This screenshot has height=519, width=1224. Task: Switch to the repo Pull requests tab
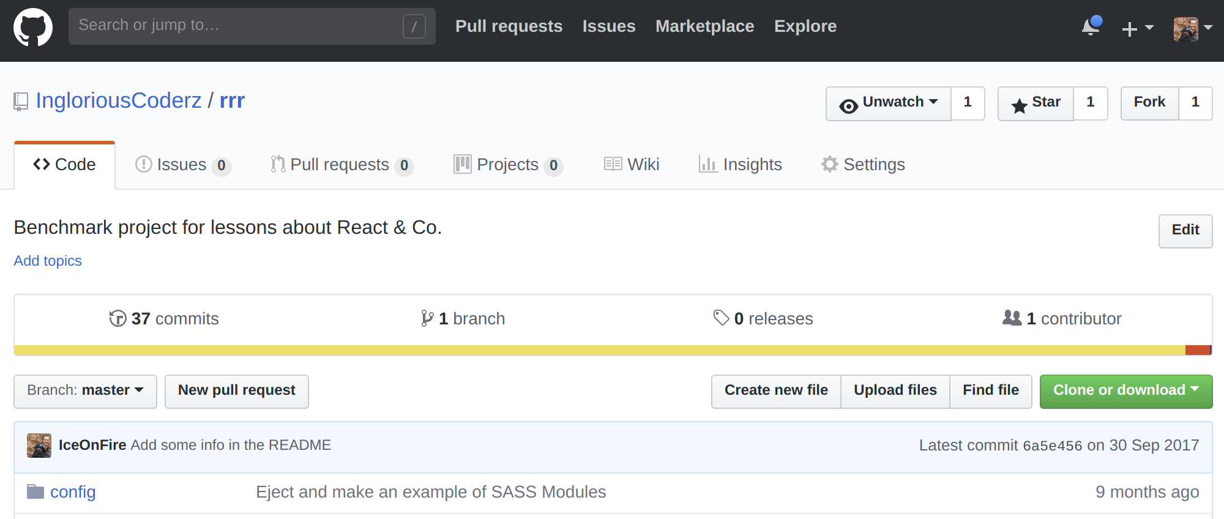[342, 165]
